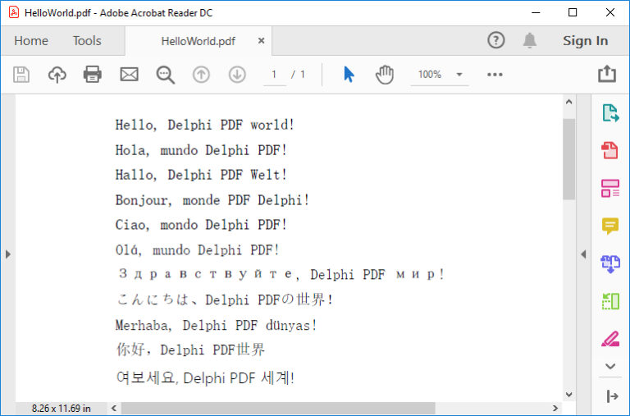Click the page number field
The width and height of the screenshot is (630, 416).
[x=274, y=75]
